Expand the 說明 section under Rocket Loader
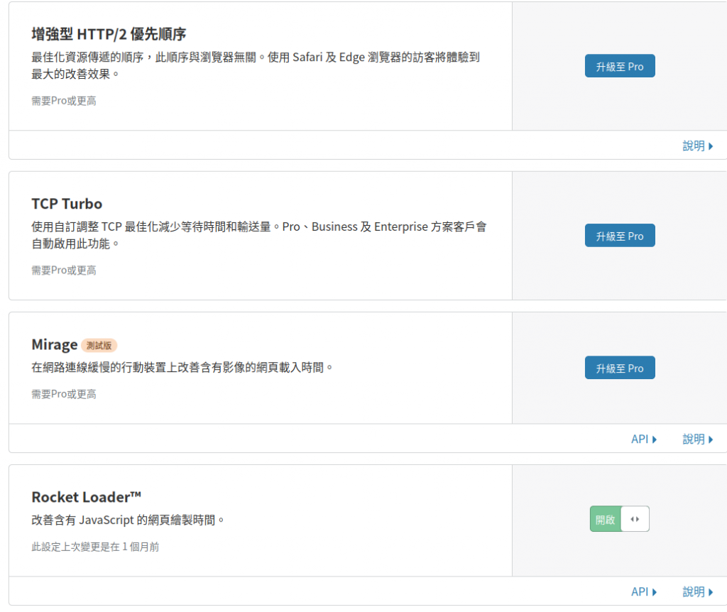 698,591
